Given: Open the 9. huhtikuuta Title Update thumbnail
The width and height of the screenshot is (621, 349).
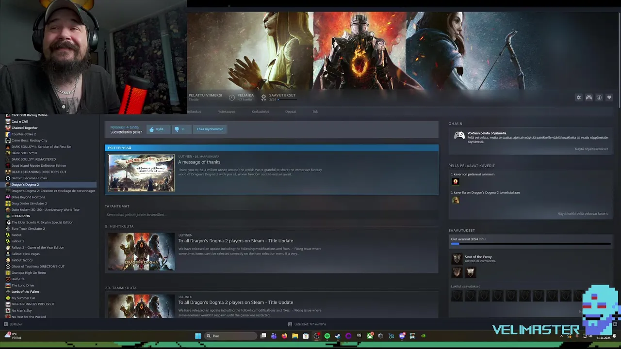Looking at the screenshot, I should 141,252.
